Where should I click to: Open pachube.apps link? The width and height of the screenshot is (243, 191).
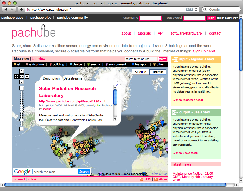12,17
